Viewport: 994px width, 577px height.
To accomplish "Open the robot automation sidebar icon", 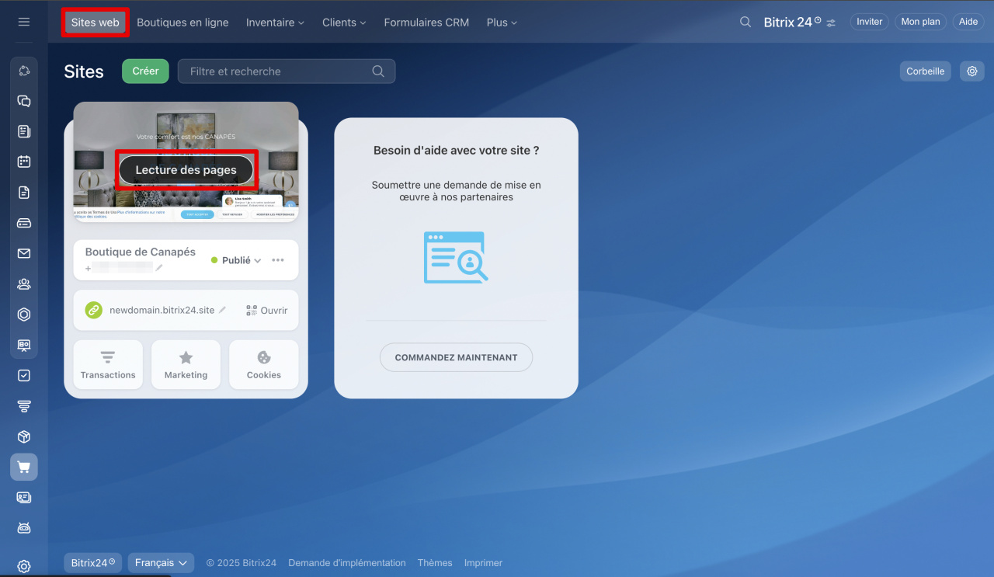I will [24, 528].
